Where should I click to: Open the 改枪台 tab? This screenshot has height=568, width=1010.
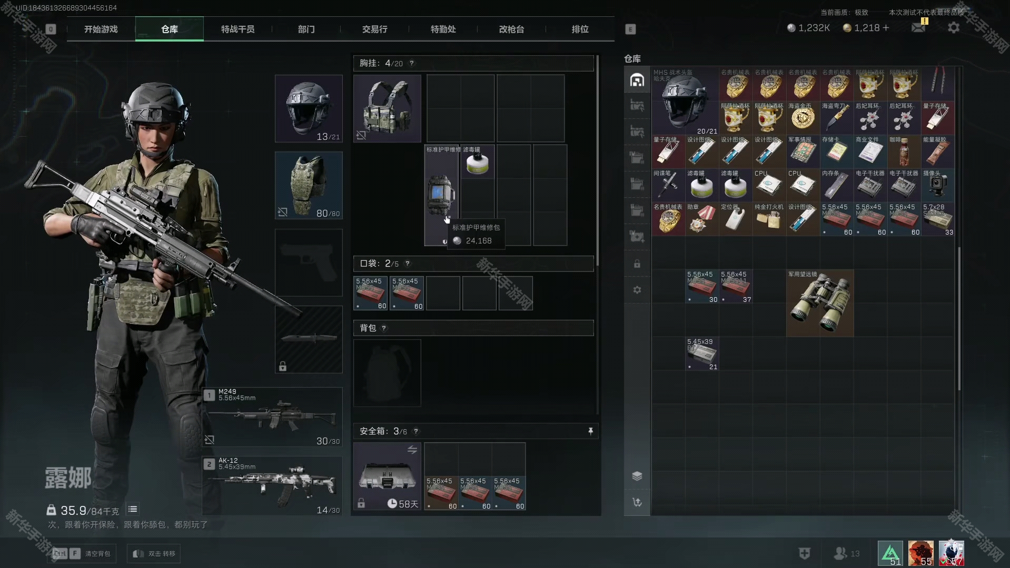tap(511, 29)
